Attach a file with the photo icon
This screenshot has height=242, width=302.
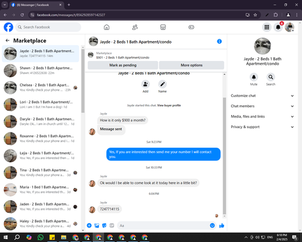97,226
